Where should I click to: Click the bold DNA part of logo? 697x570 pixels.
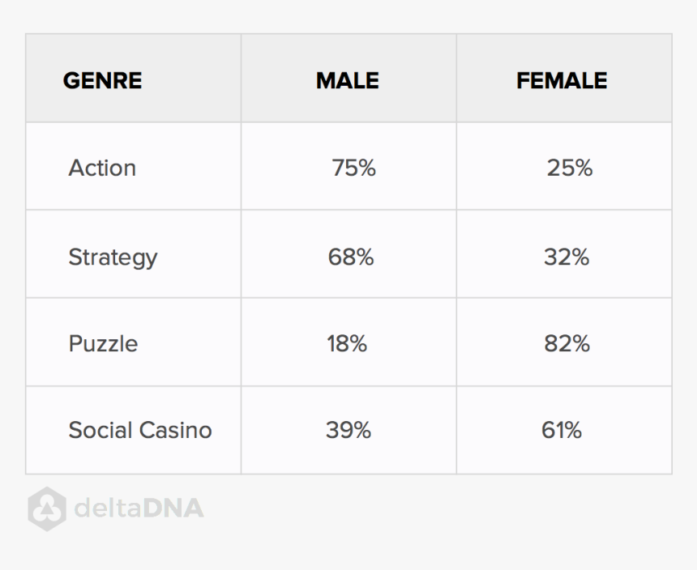tap(174, 508)
